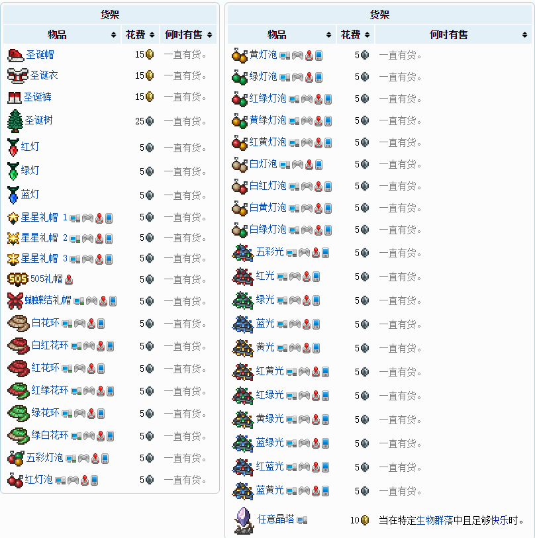The height and width of the screenshot is (538, 535).
Task: Click the right table 货架 header
Action: (380, 15)
